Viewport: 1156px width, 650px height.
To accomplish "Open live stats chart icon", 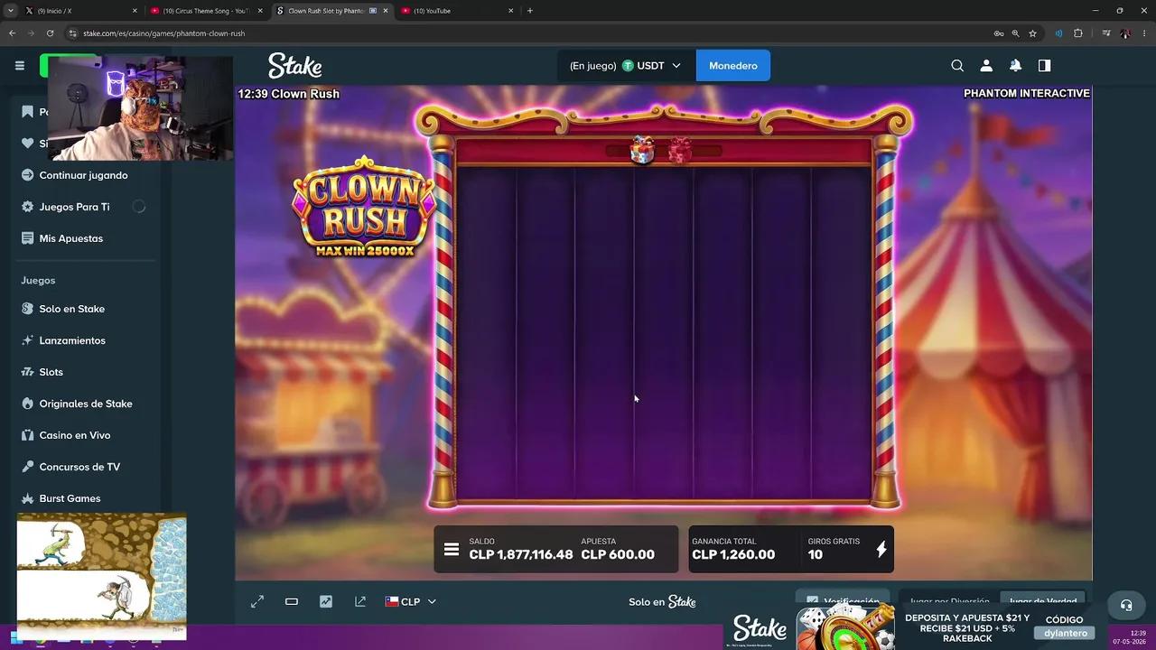I will click(x=326, y=601).
